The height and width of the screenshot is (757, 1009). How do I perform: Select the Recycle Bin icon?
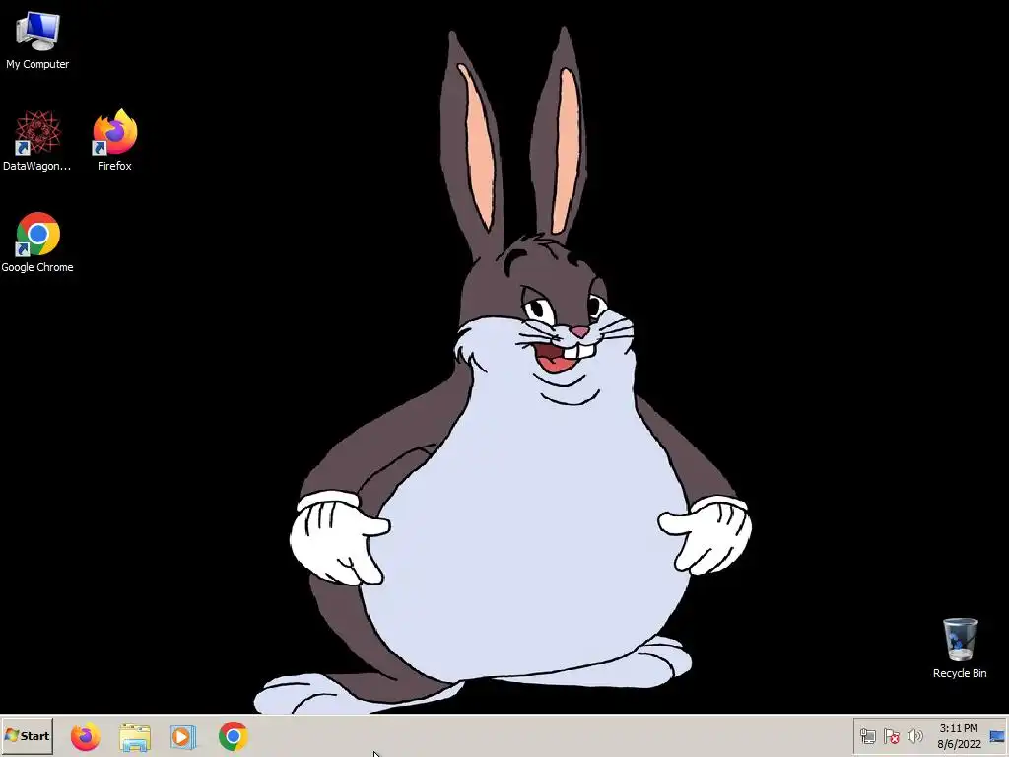(960, 648)
